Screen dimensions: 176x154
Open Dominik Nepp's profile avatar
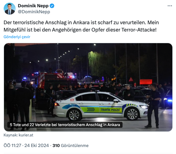(9, 9)
